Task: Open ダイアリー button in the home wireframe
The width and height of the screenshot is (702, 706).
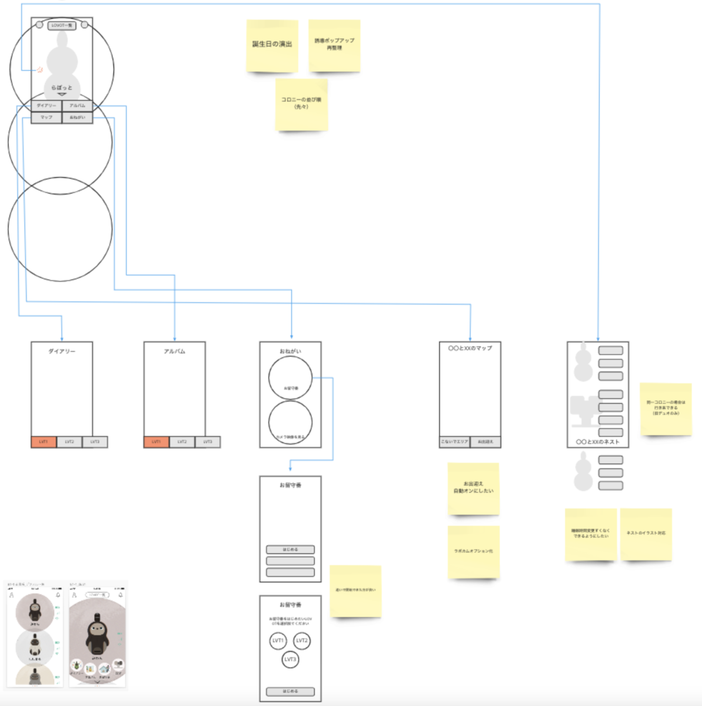Action: point(46,106)
